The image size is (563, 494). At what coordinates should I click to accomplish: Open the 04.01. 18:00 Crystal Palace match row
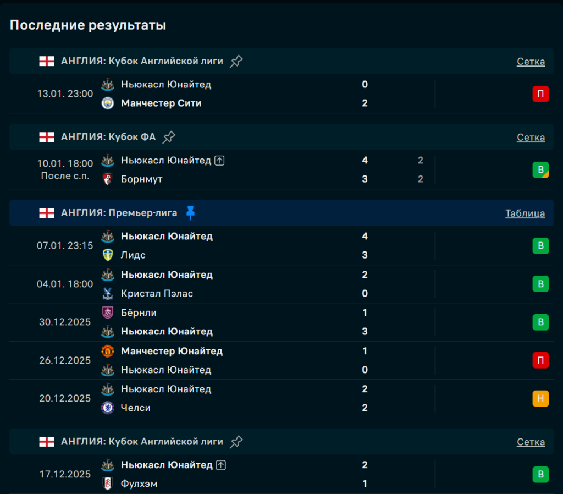(275, 284)
